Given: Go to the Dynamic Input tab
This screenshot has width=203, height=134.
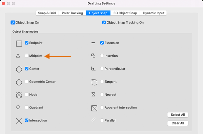Looking at the screenshot, I should (153, 13).
